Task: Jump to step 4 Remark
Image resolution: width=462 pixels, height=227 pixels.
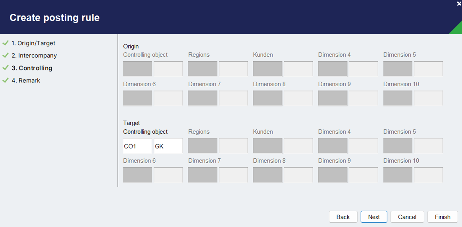Action: (26, 81)
